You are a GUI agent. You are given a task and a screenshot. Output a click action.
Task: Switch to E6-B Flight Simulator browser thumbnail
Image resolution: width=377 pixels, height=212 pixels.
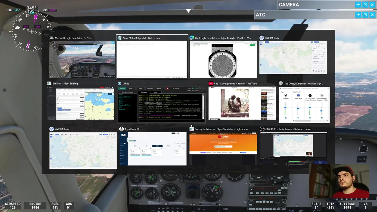point(223,59)
